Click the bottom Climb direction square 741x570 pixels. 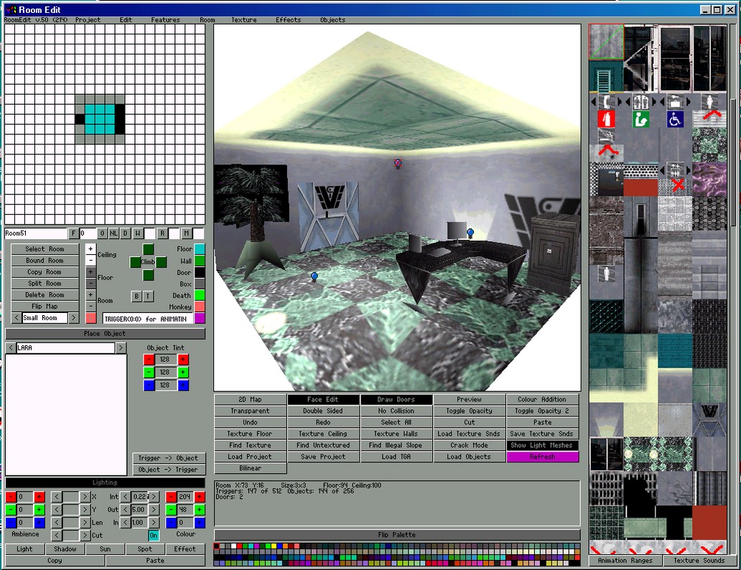click(149, 275)
